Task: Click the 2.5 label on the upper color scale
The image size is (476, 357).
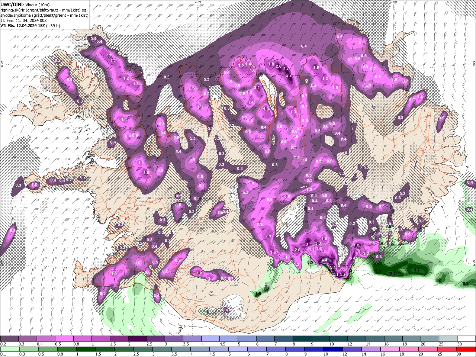Action: pos(149,344)
